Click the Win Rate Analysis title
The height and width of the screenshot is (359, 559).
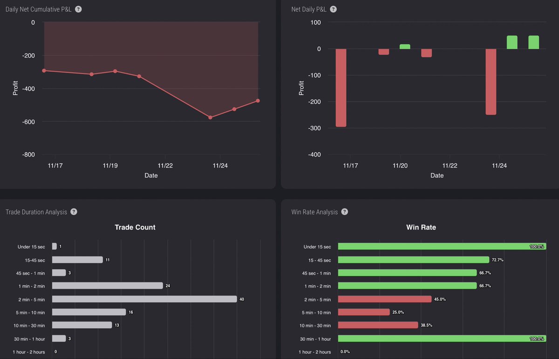pyautogui.click(x=314, y=212)
